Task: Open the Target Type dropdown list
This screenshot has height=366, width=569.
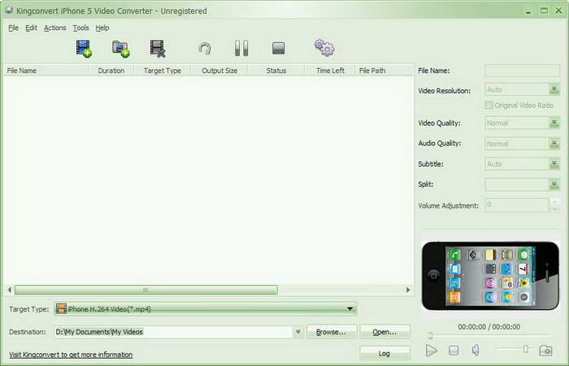Action: [x=350, y=308]
